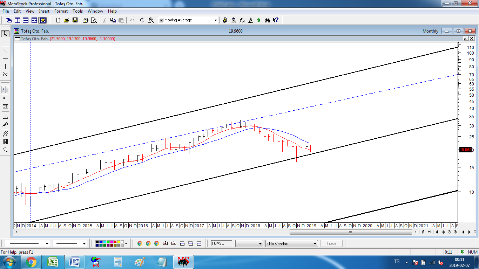
Task: Open the Format menu
Action: pyautogui.click(x=61, y=11)
